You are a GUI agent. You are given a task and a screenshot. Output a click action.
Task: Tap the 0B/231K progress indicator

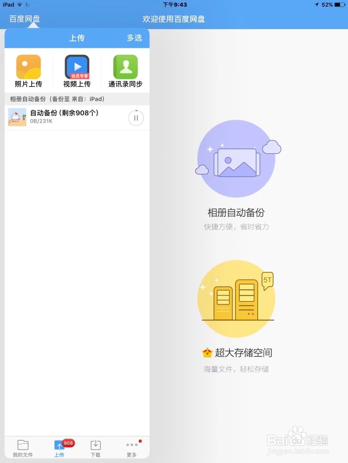41,121
